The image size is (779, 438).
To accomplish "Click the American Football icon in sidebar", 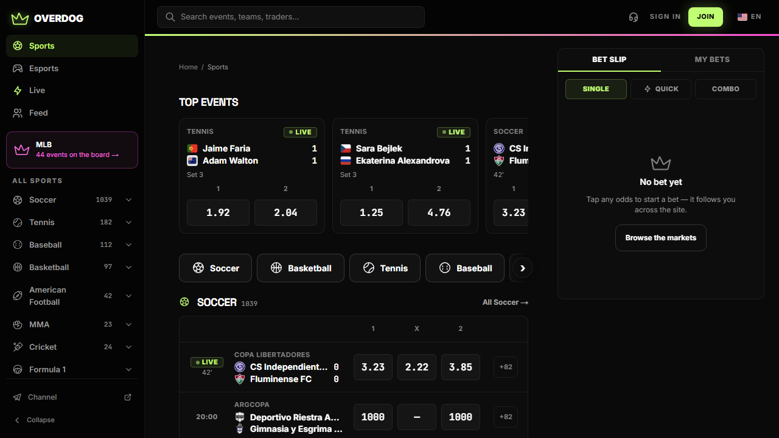I will pyautogui.click(x=18, y=296).
